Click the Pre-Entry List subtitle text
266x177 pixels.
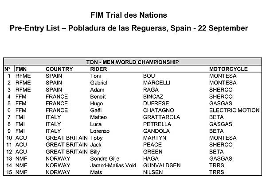coord(129,28)
